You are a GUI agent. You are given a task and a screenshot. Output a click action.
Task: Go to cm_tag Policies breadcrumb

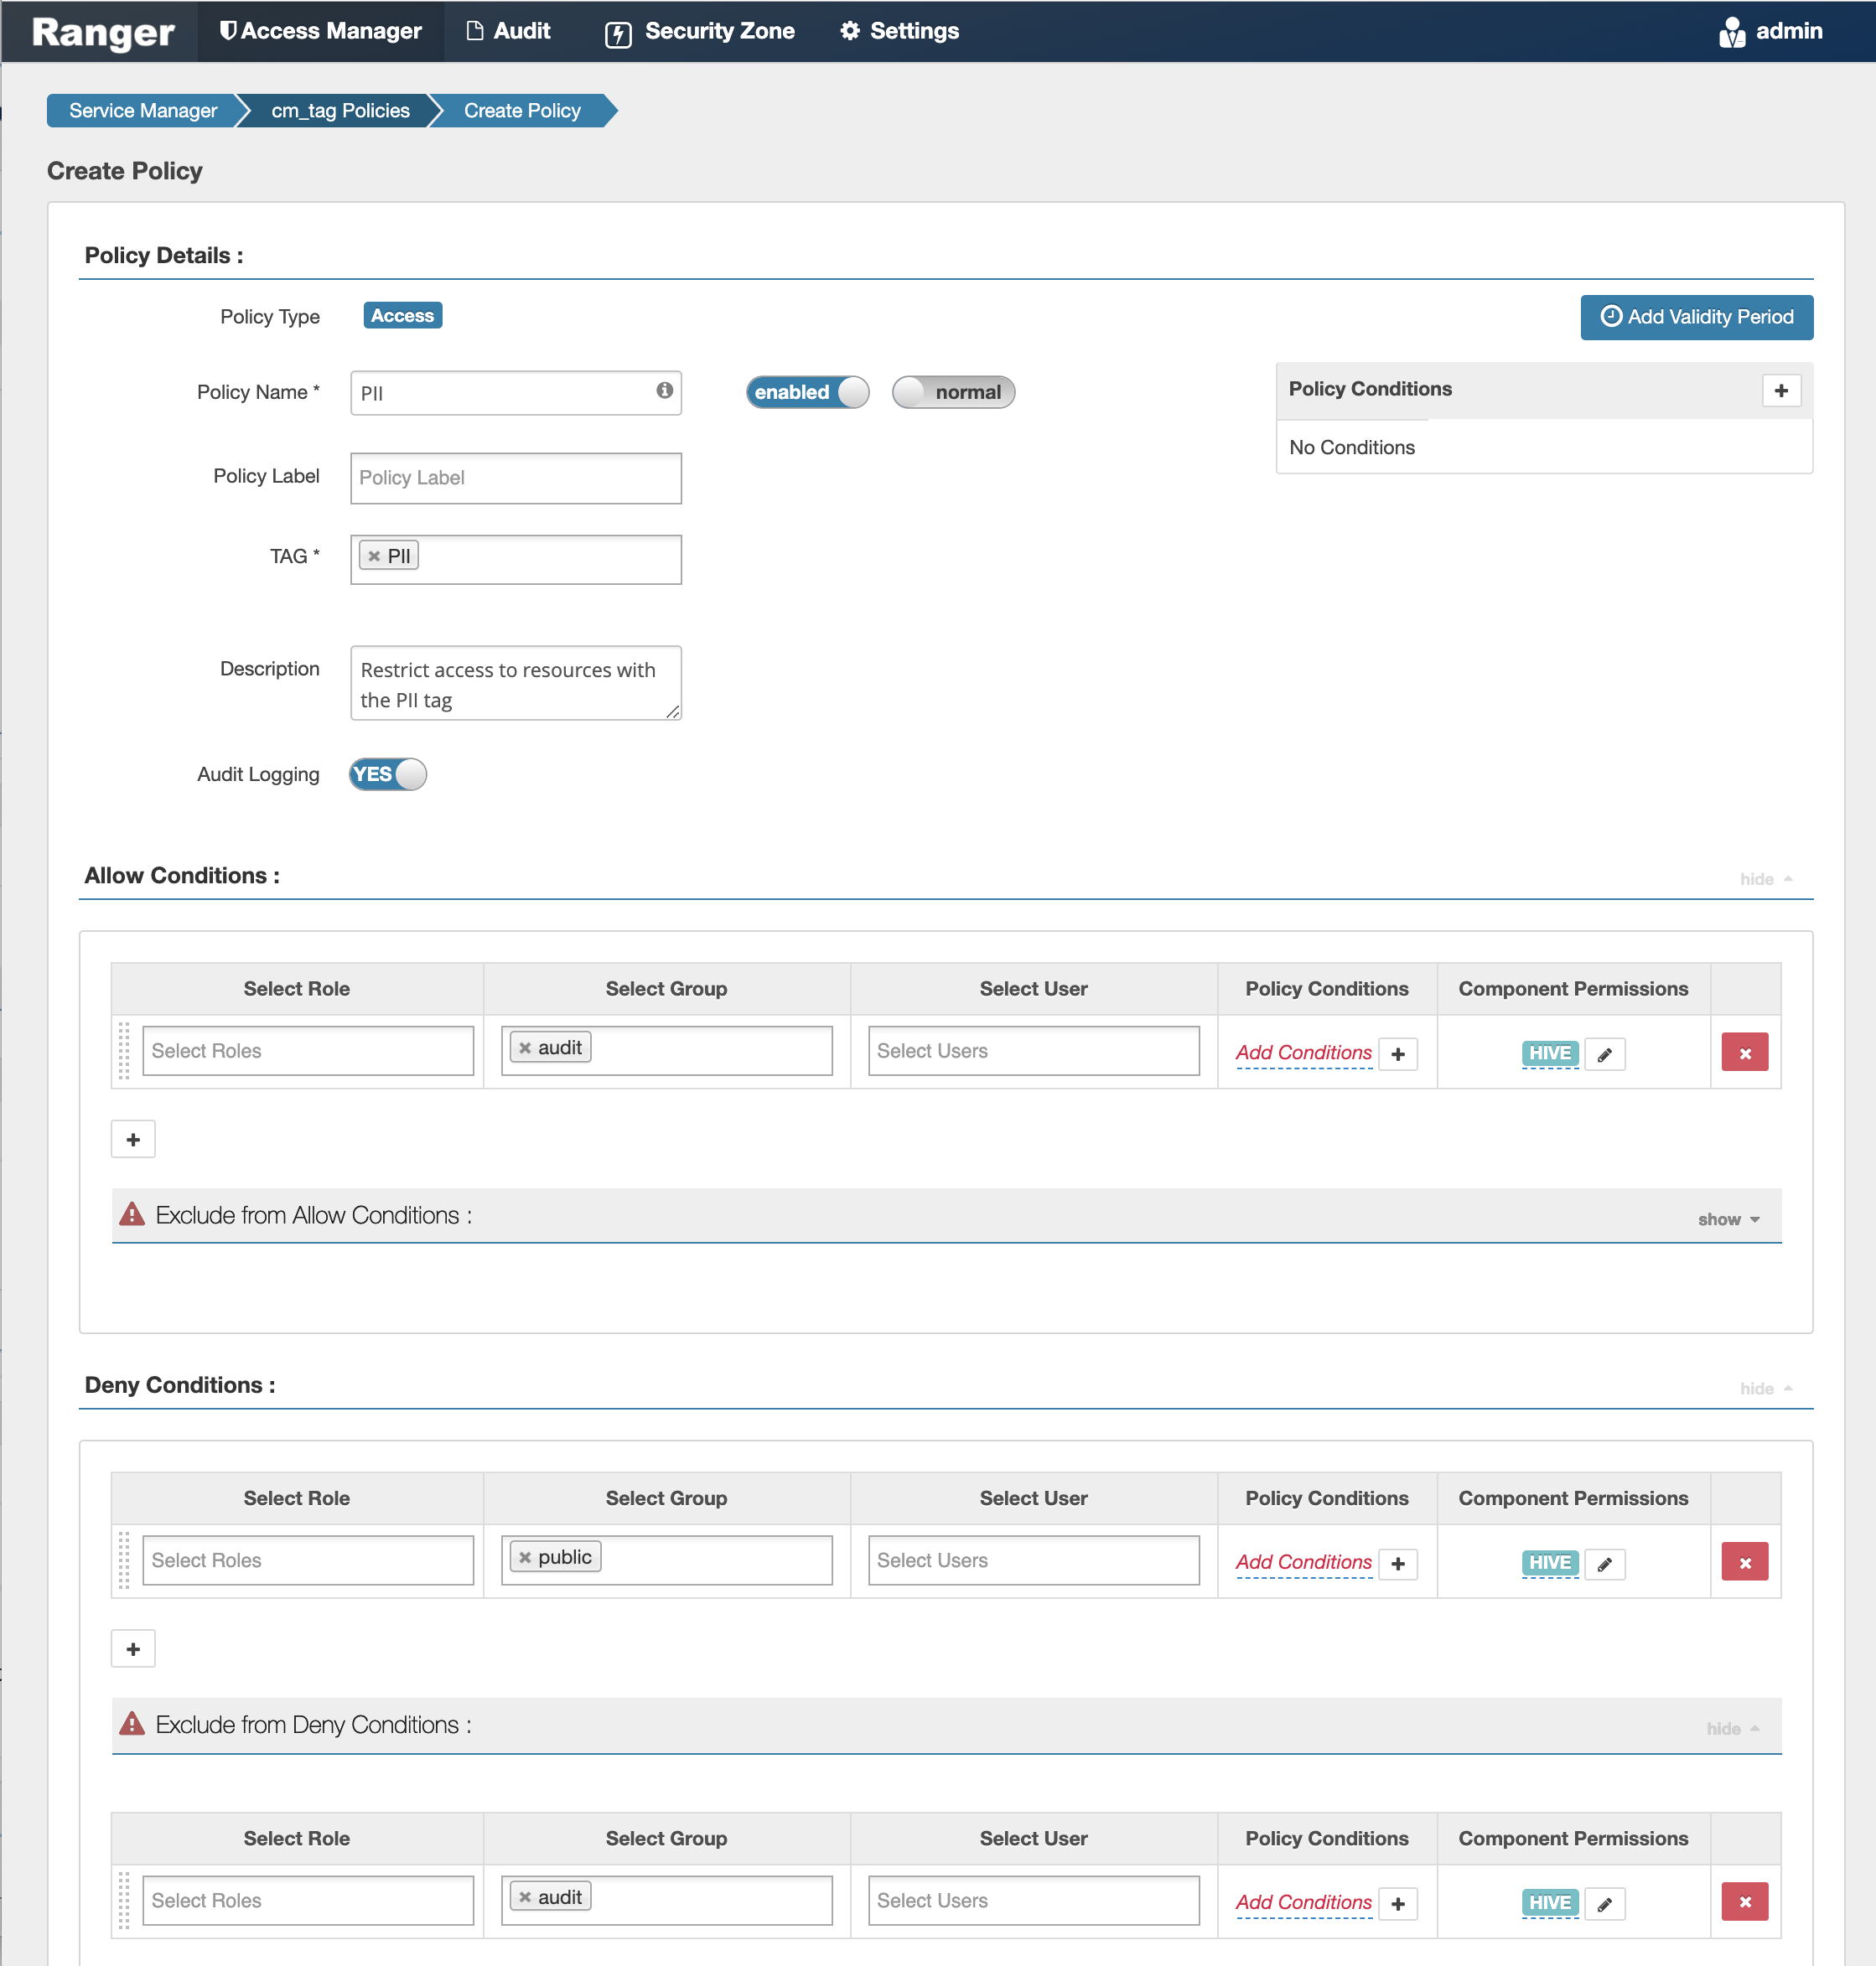click(x=340, y=111)
